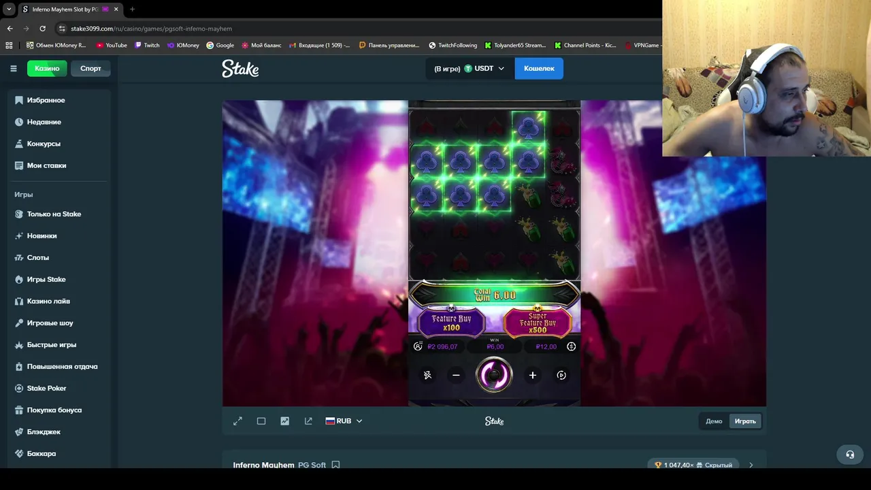The height and width of the screenshot is (490, 871).
Task: Click the Игровые шоу sidebar icon
Action: click(x=19, y=323)
